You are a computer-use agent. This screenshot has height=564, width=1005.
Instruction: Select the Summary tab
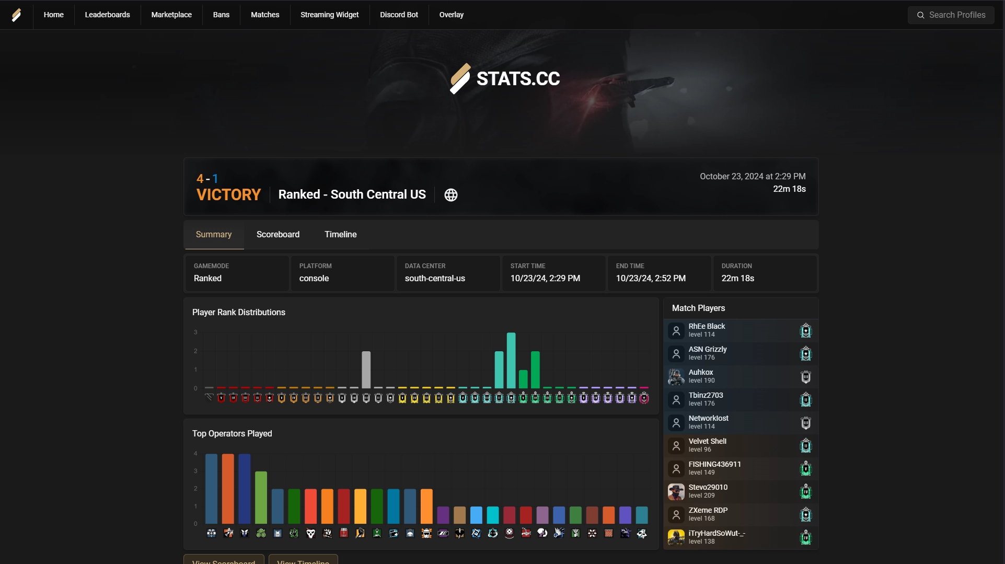(213, 235)
